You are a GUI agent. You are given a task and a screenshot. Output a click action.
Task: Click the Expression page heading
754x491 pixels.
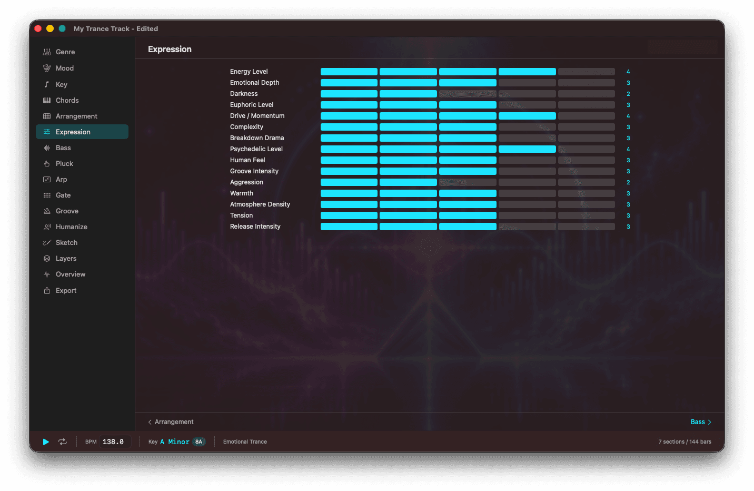click(170, 49)
